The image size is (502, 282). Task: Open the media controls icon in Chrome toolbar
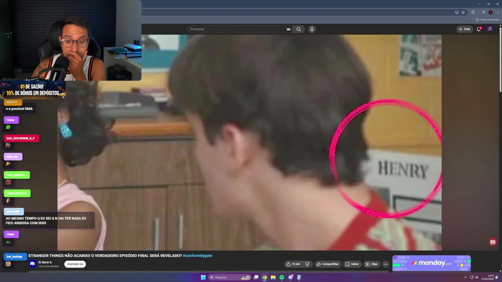tap(484, 12)
